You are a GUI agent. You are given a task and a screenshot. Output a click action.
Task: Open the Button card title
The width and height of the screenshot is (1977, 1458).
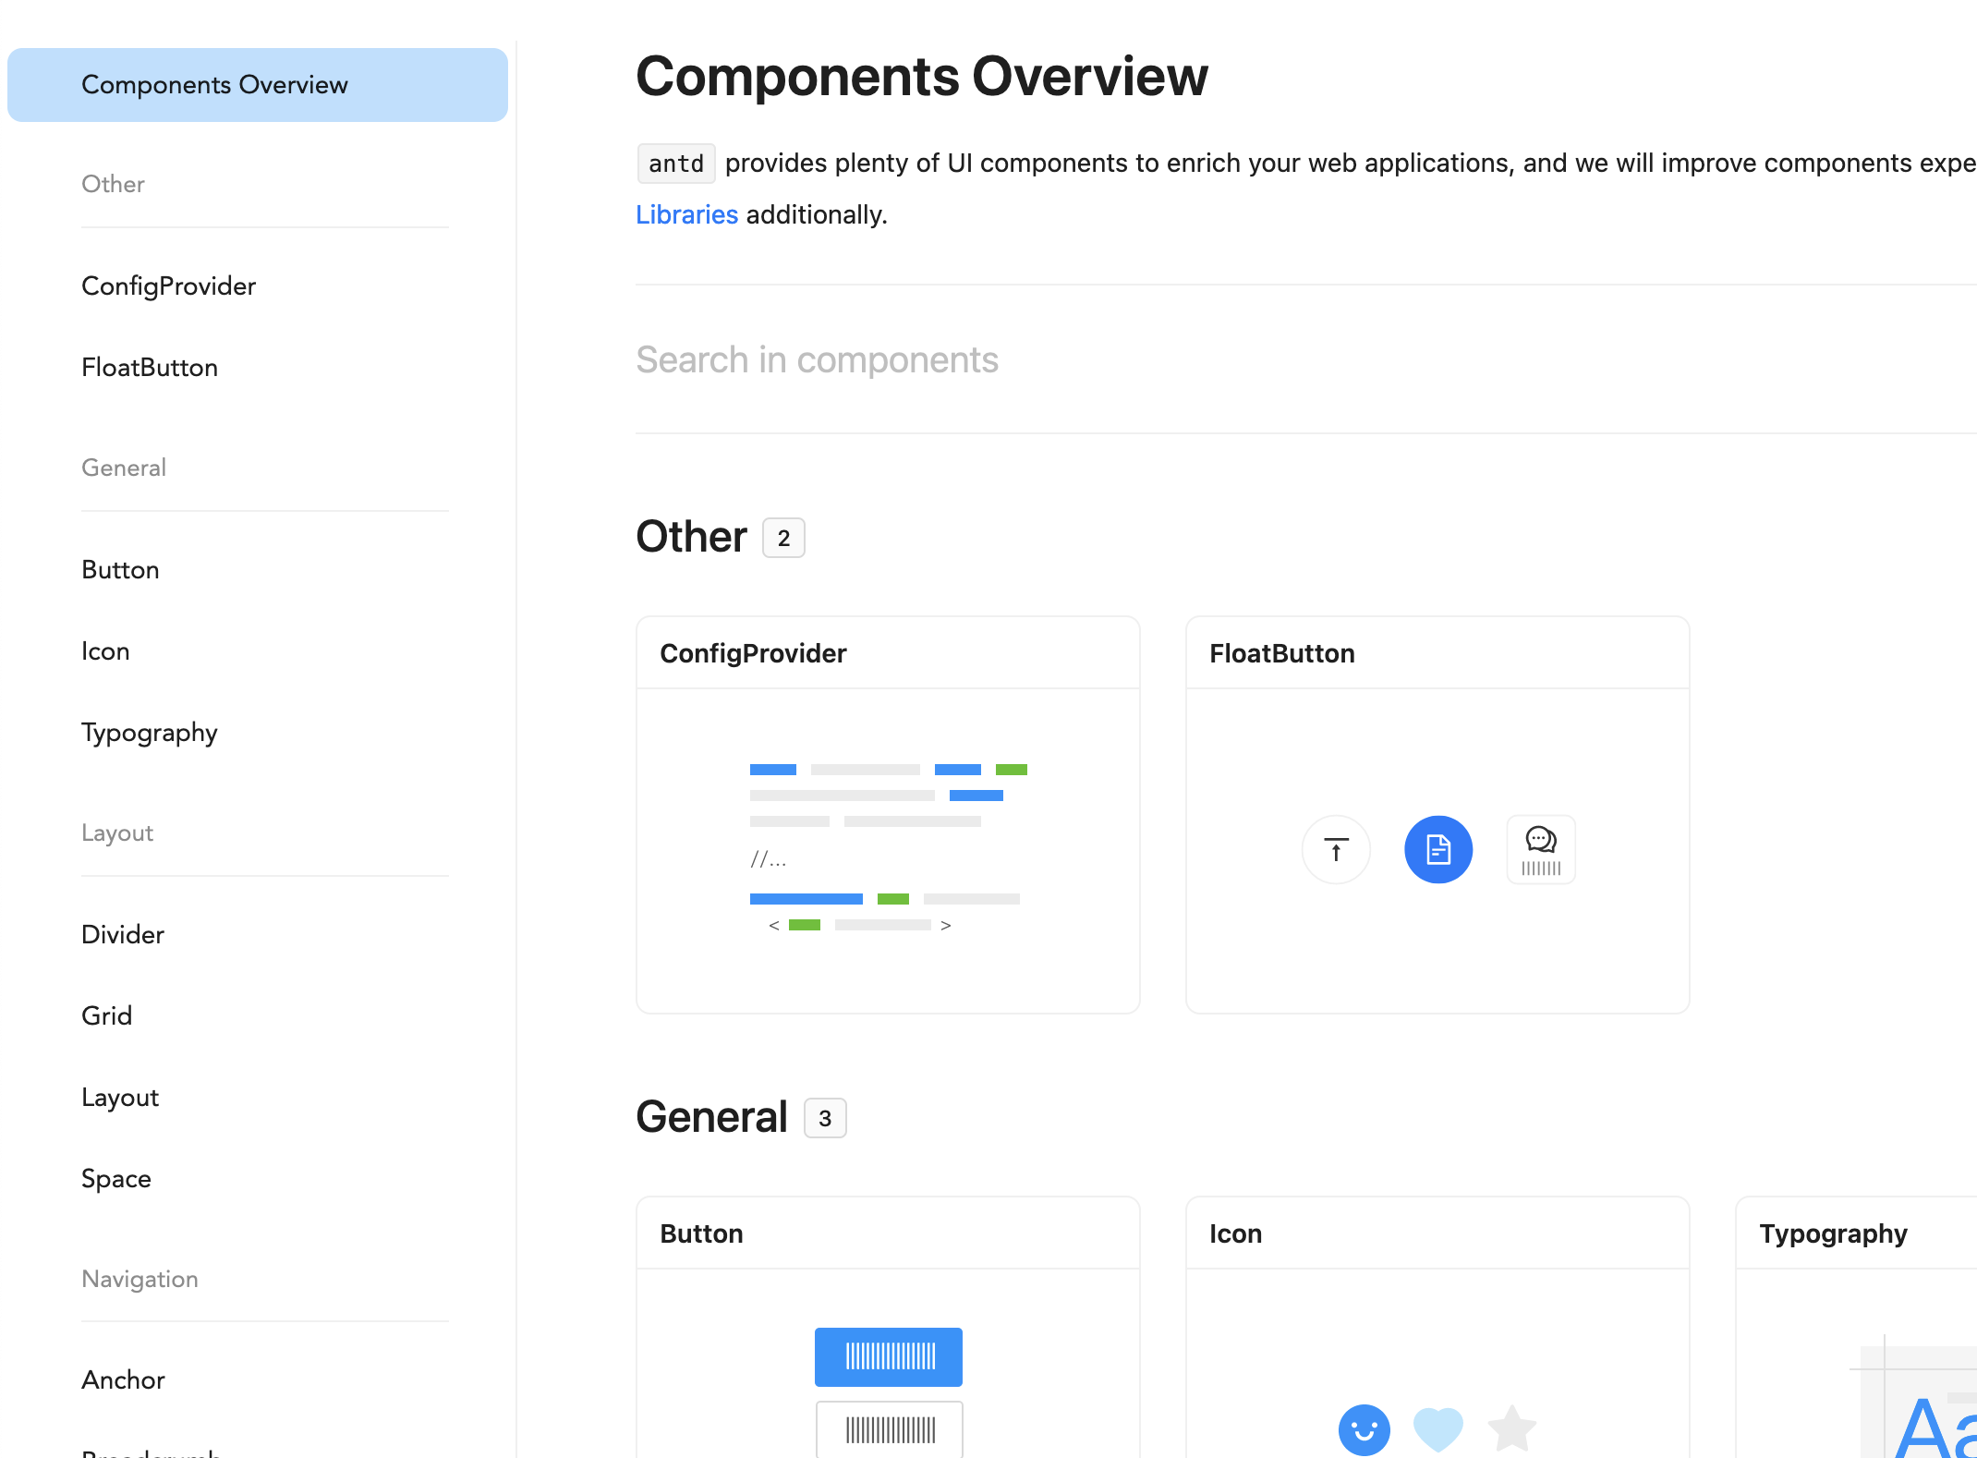[701, 1233]
